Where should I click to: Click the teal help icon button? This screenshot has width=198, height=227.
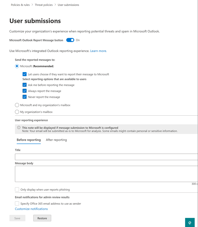(190, 222)
